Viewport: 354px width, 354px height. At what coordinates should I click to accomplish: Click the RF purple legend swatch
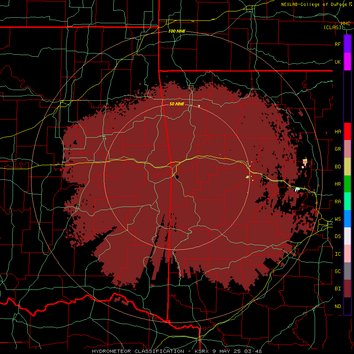(x=347, y=44)
